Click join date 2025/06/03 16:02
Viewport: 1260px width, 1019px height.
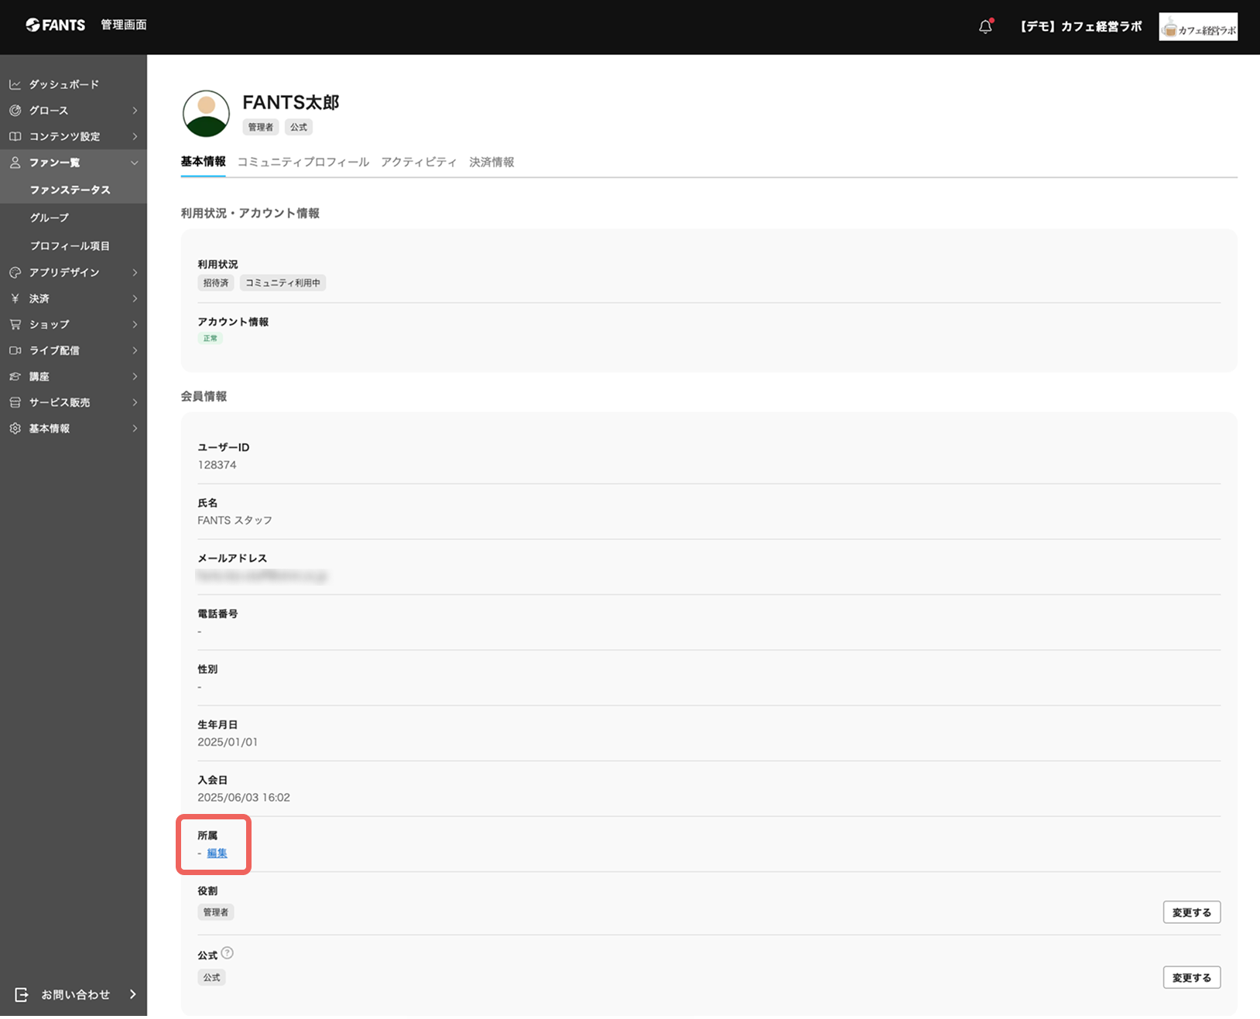(x=244, y=798)
